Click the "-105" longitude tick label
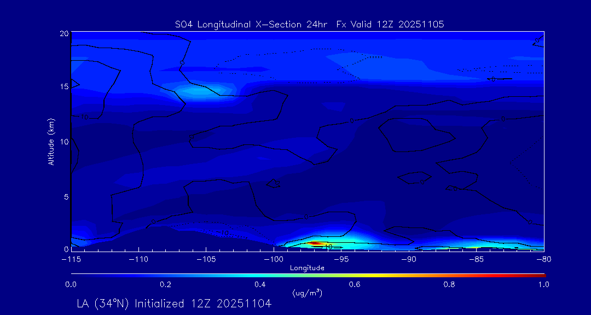 pyautogui.click(x=206, y=260)
